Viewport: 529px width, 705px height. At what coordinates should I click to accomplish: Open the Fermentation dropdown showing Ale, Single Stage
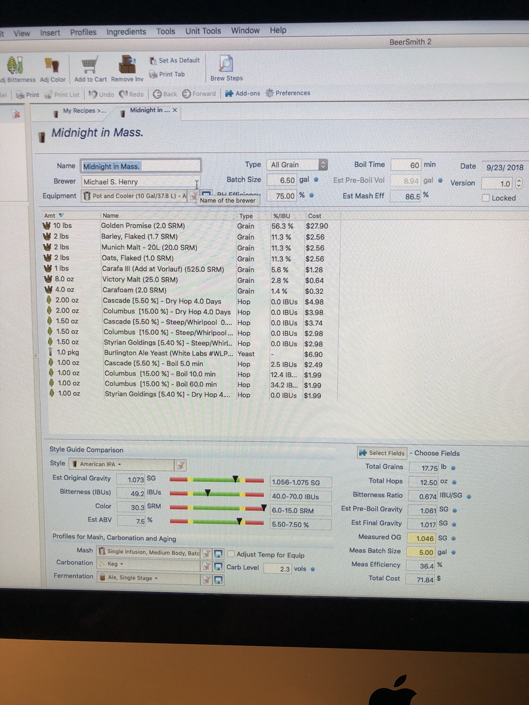(x=149, y=578)
